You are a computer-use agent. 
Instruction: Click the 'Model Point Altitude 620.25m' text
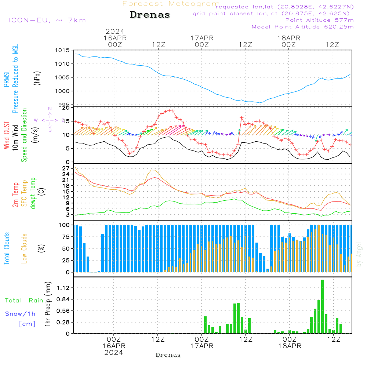tap(303, 27)
